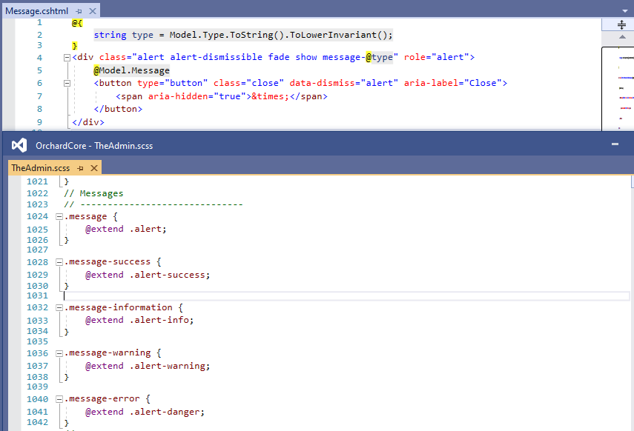Click line number 1031 in TheAdmin.scss

coord(37,295)
